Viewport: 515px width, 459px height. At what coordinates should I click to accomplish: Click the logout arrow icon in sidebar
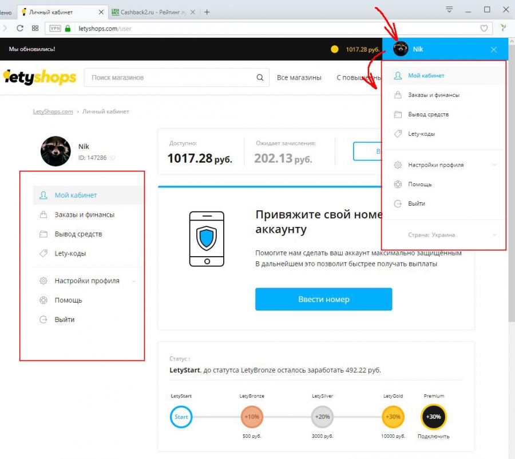pyautogui.click(x=43, y=320)
